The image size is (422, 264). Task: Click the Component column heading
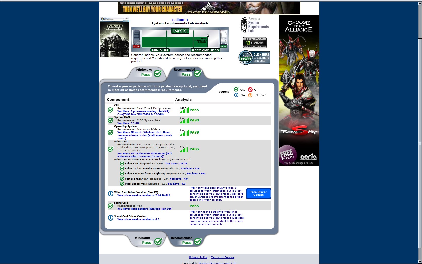118,100
